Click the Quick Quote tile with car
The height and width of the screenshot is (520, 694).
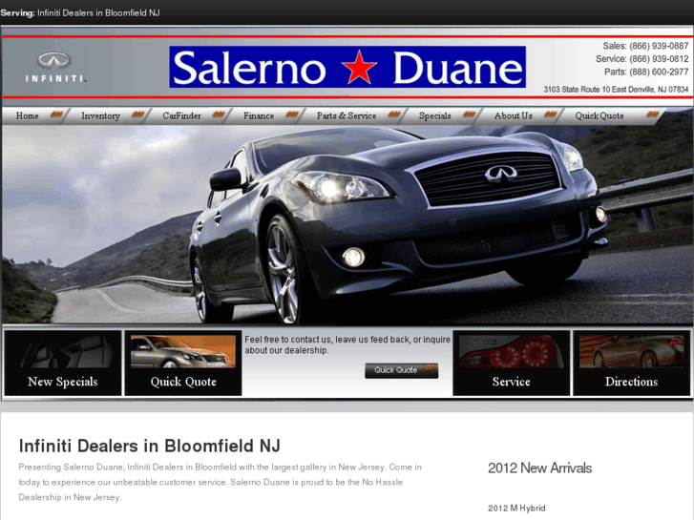click(183, 363)
